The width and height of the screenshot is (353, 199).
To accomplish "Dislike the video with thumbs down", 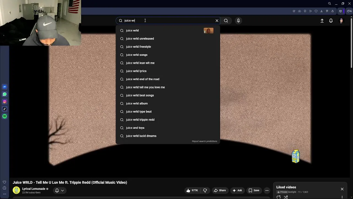I will (x=205, y=190).
